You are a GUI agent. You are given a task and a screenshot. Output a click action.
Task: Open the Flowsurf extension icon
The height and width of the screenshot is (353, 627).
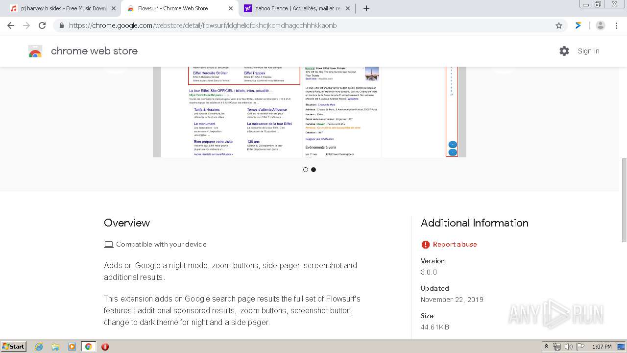[x=579, y=25]
